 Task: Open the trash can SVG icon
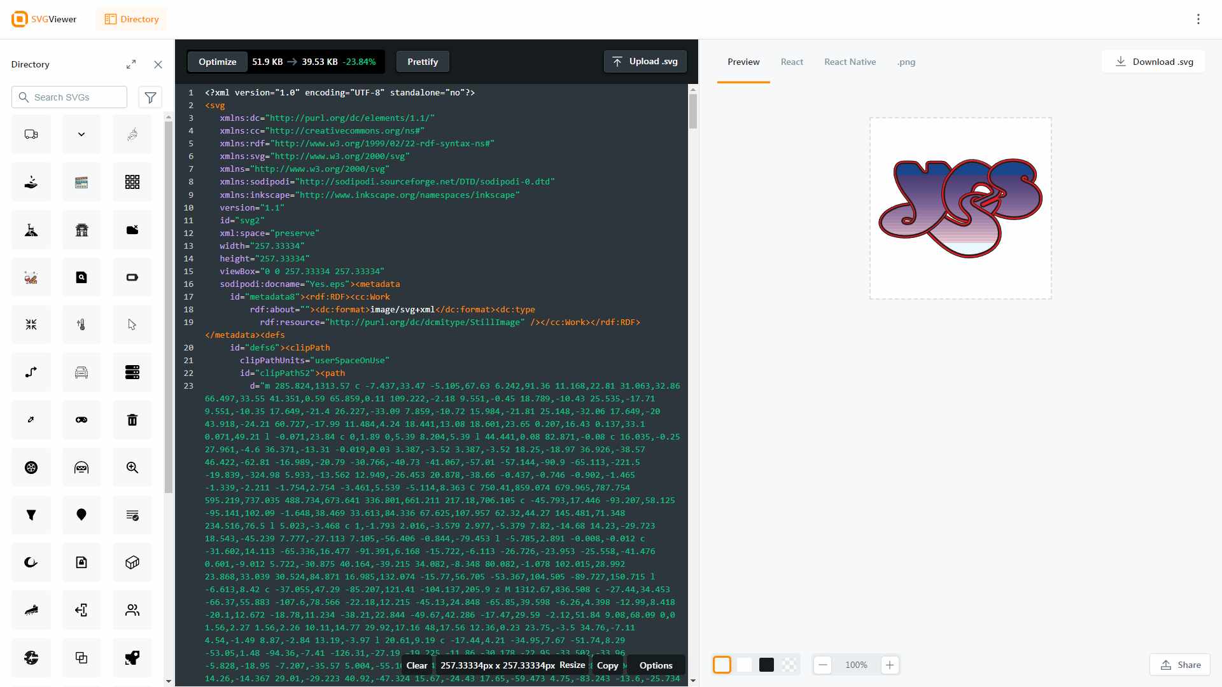click(132, 420)
